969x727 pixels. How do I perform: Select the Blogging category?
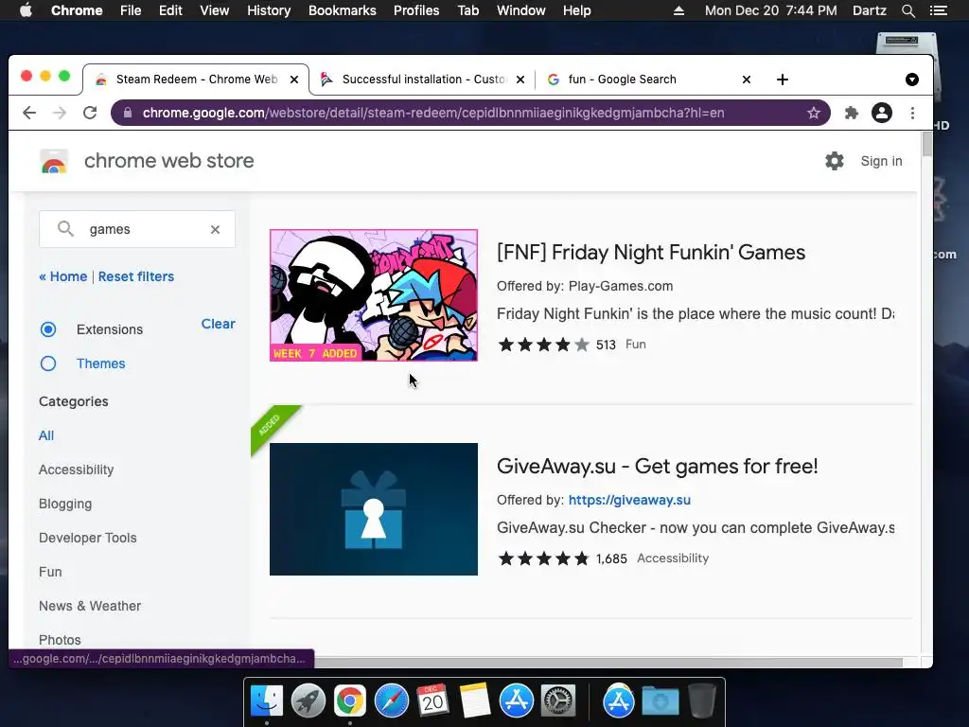coord(65,504)
